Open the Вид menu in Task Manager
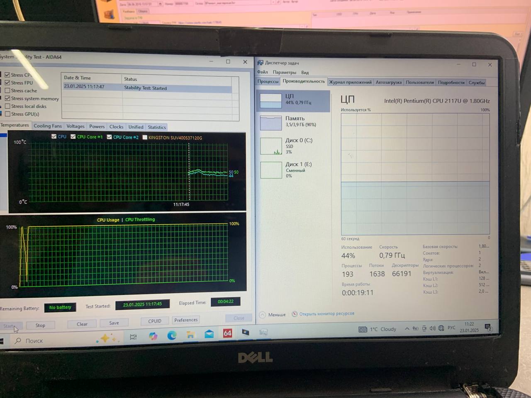Image resolution: width=531 pixels, height=398 pixels. (x=305, y=73)
